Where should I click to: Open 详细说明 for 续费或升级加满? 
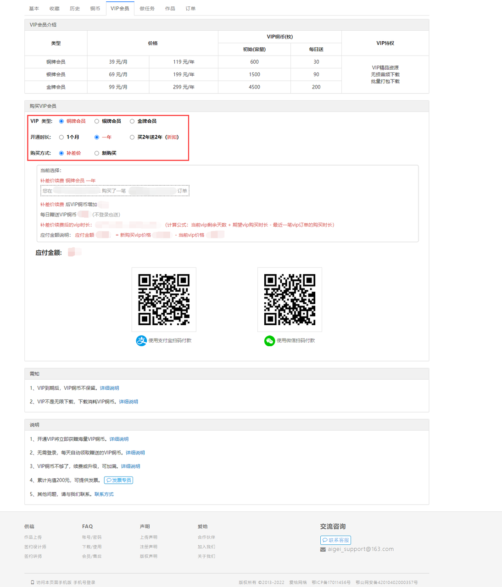coord(130,466)
